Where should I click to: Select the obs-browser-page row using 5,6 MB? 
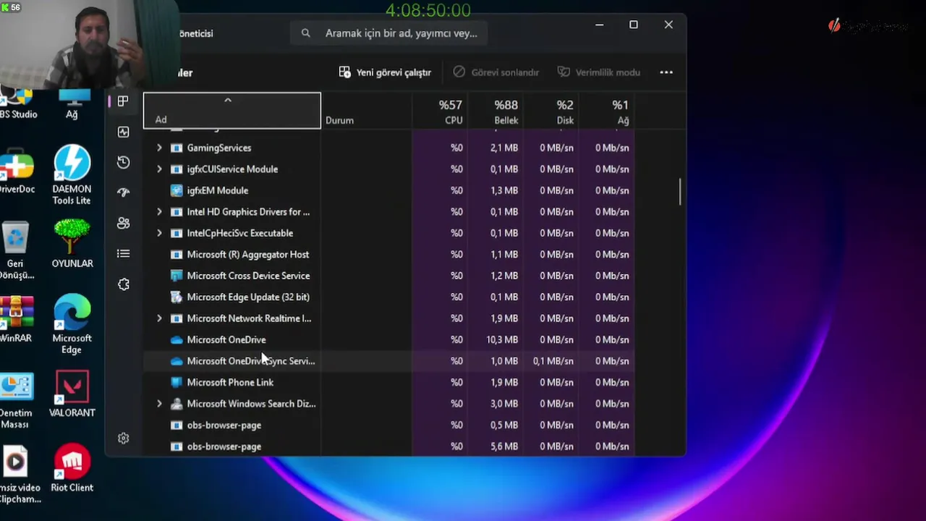point(389,446)
